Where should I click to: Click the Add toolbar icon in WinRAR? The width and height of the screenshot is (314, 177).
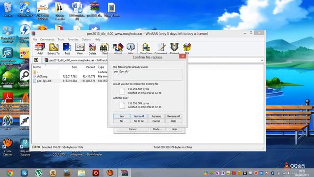click(40, 49)
